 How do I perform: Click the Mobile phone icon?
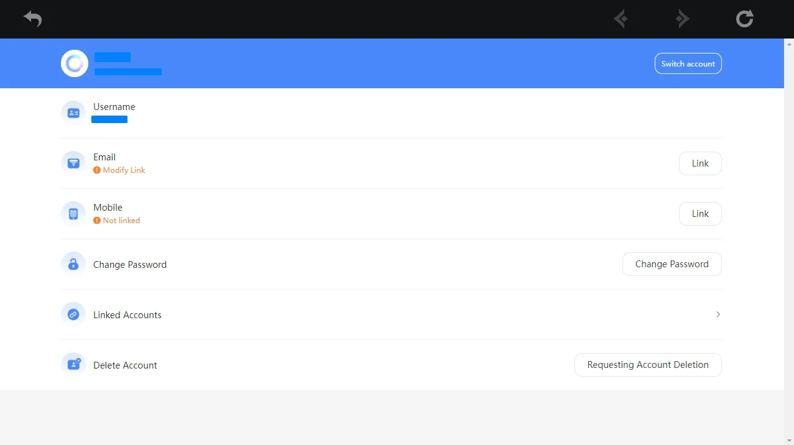[x=73, y=214]
